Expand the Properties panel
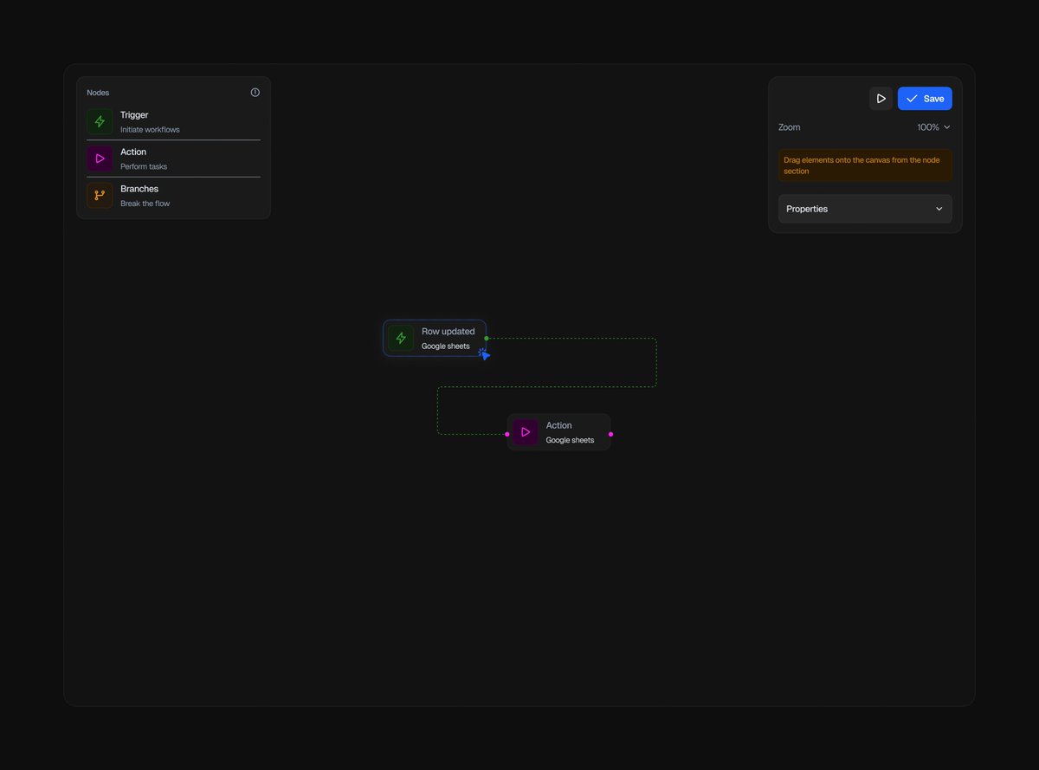 [x=864, y=209]
